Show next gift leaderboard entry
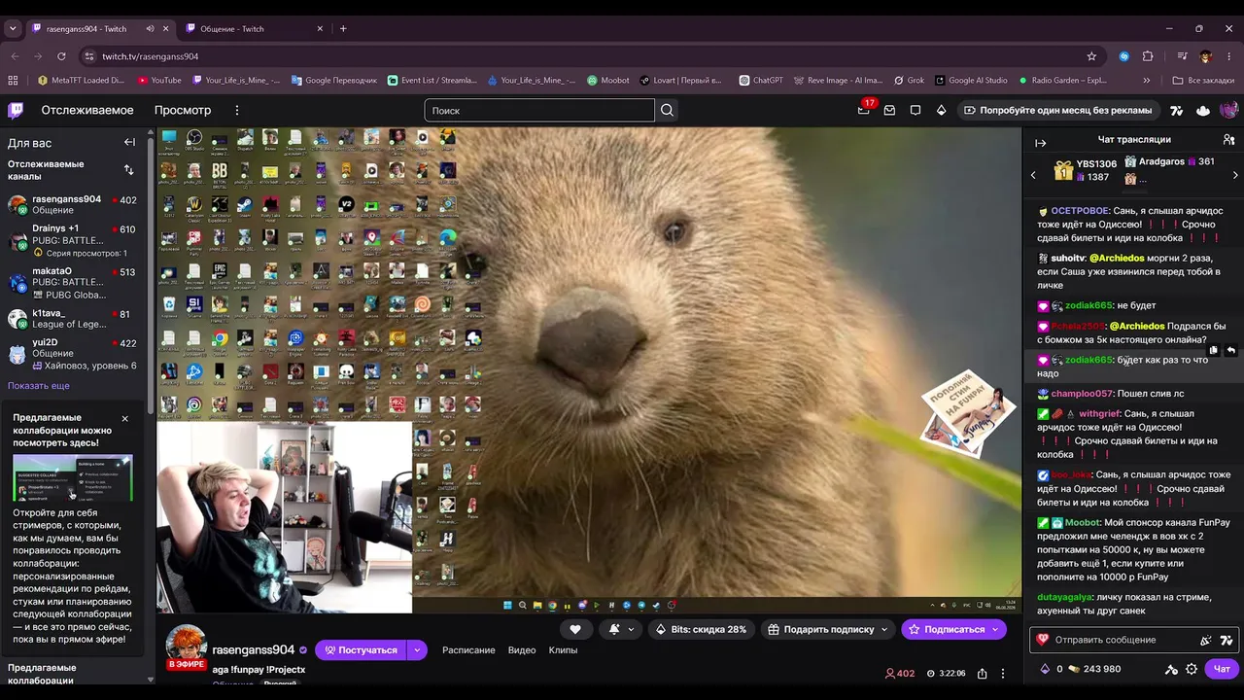Image resolution: width=1244 pixels, height=700 pixels. pos(1235,175)
